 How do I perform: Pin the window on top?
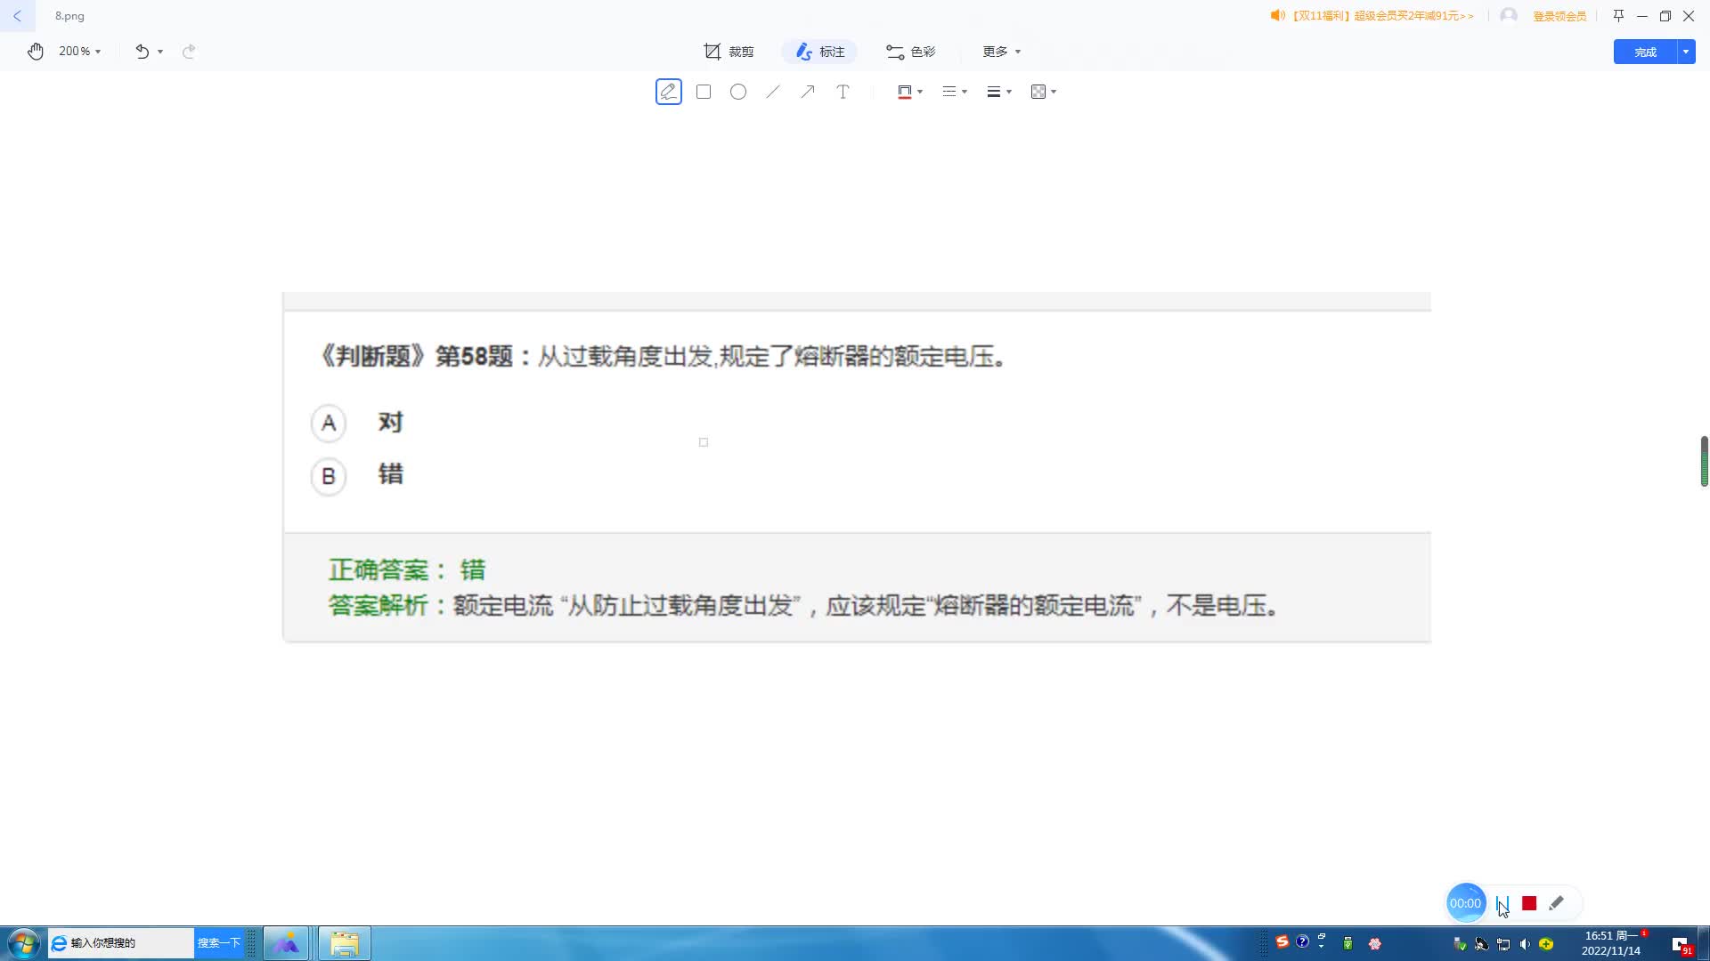pyautogui.click(x=1618, y=16)
